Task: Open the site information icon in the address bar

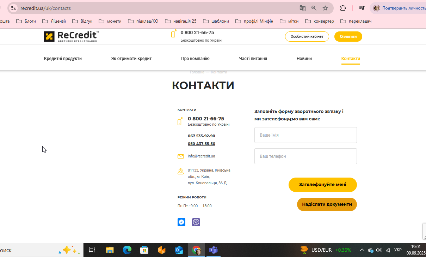Action: 13,8
